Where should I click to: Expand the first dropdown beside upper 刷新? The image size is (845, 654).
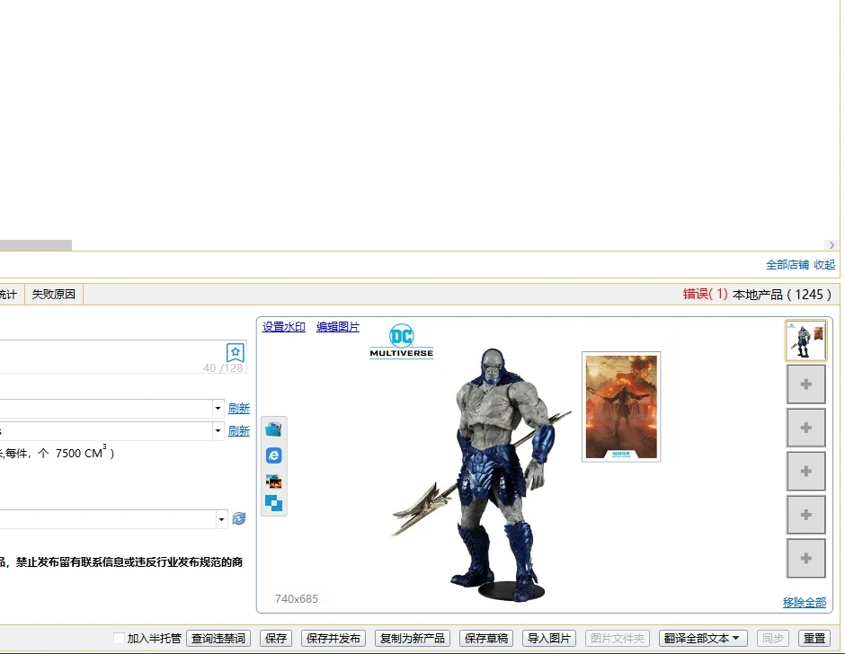point(218,409)
